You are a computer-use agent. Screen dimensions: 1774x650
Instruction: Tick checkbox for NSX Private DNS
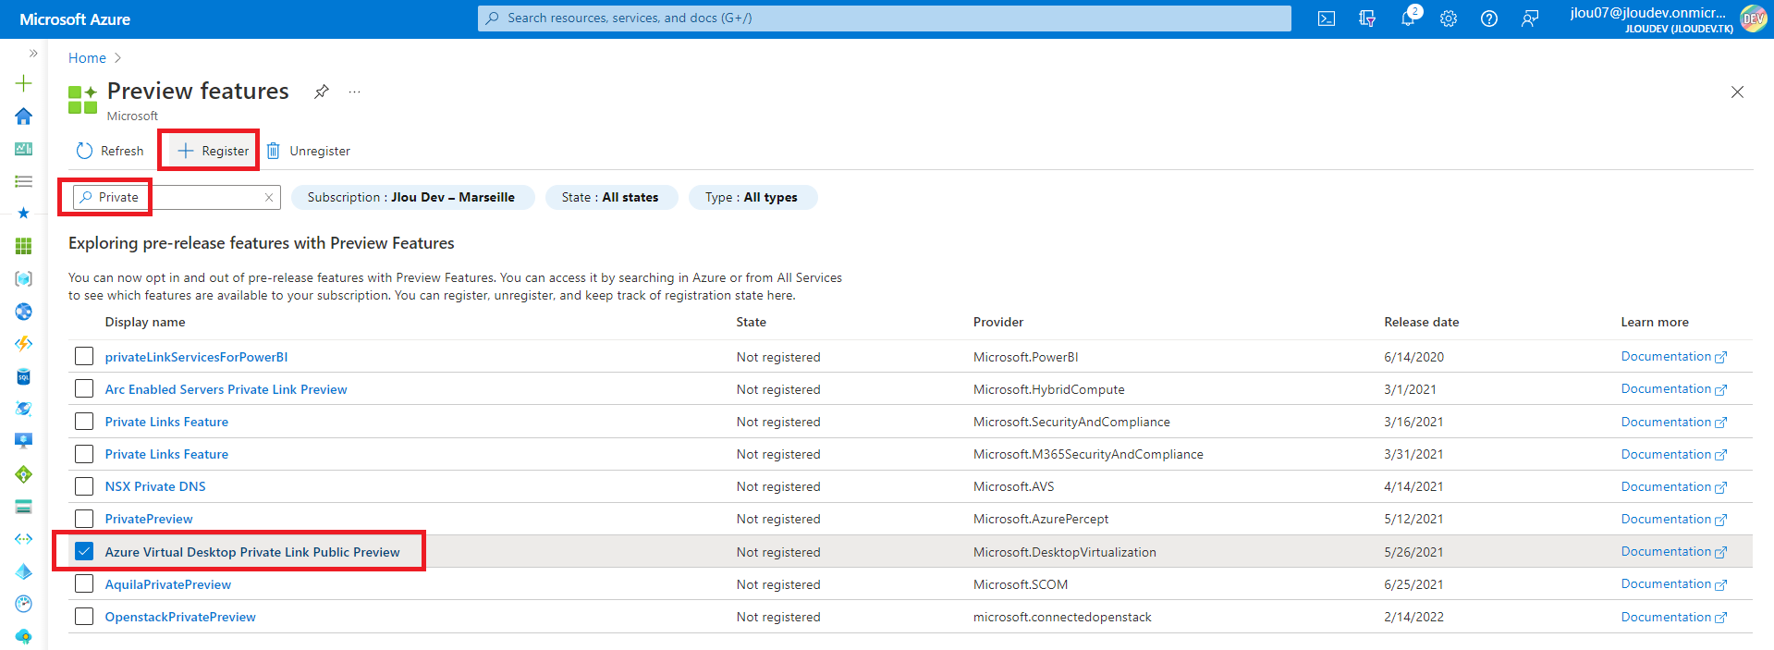click(84, 486)
